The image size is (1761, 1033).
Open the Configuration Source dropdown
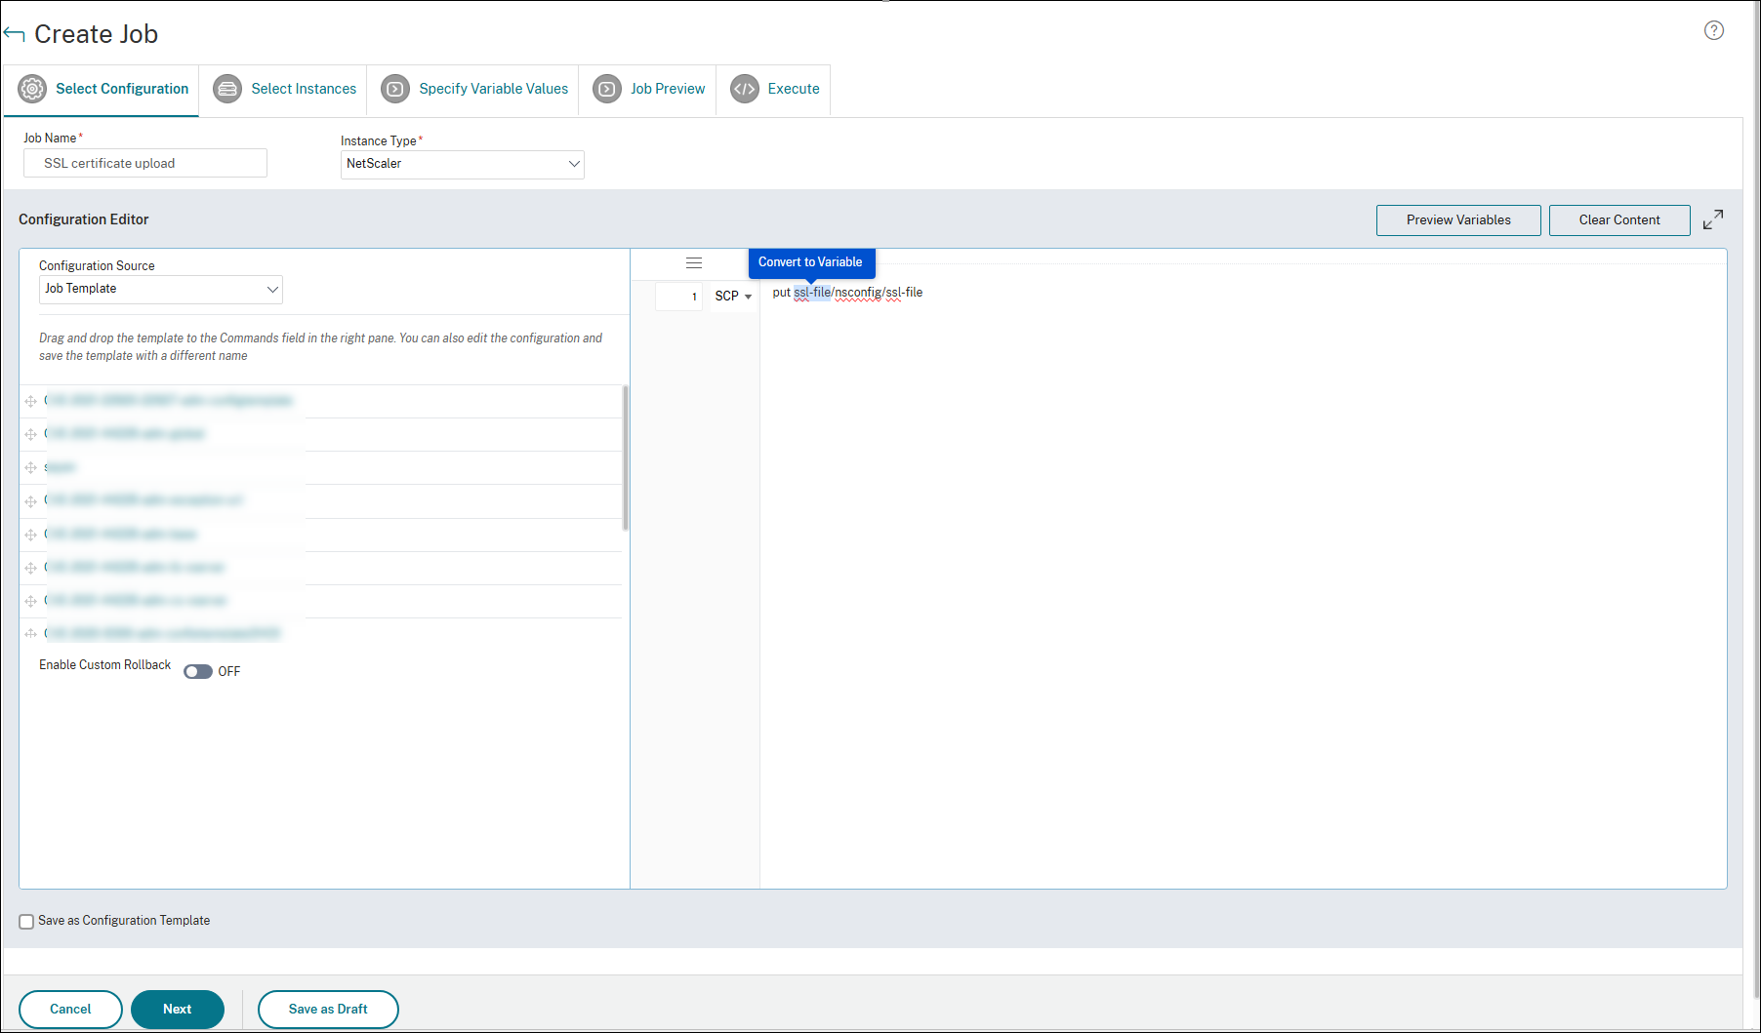pos(161,289)
